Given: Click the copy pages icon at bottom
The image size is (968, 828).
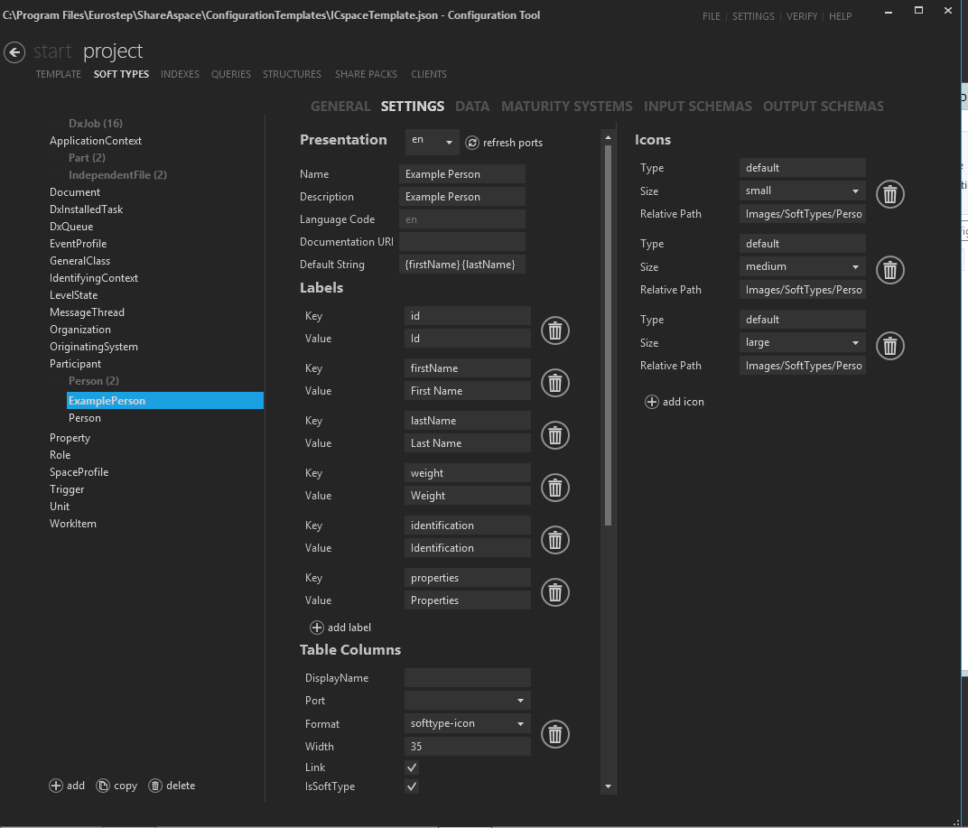Looking at the screenshot, I should coord(103,786).
